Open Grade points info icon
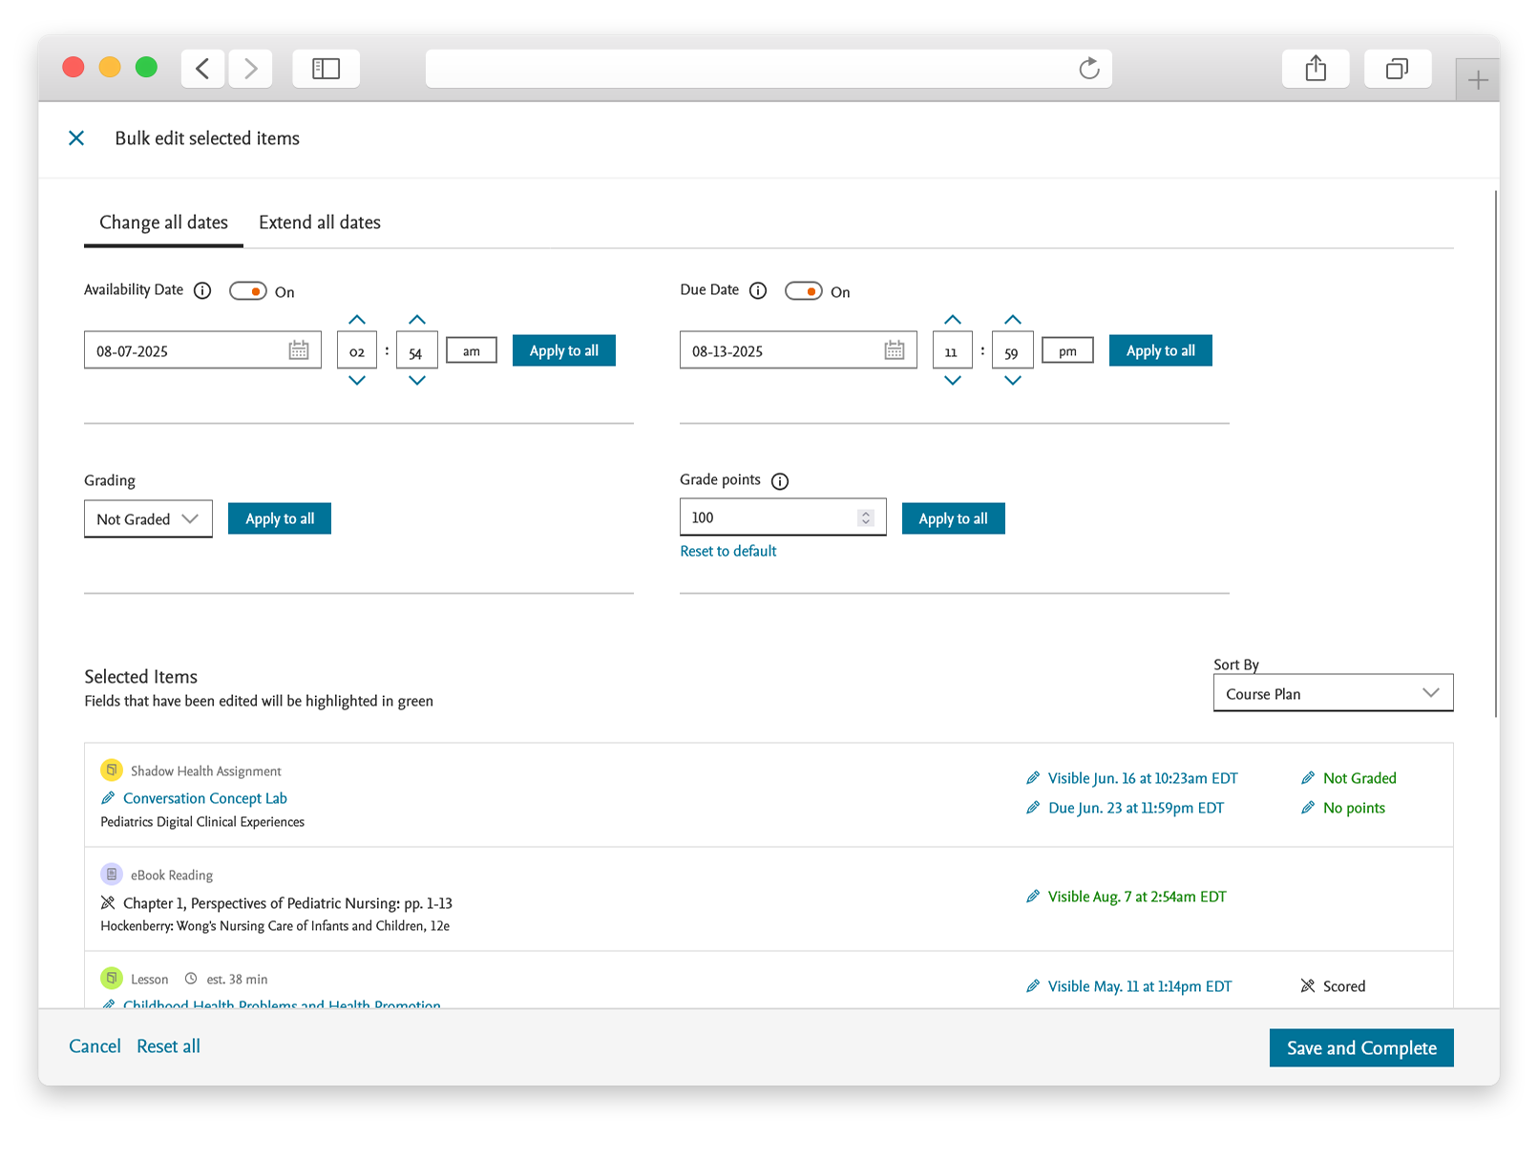Image resolution: width=1538 pixels, height=1160 pixels. click(780, 481)
